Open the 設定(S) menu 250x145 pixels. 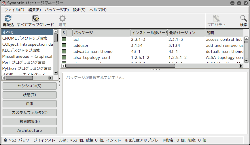79,10
